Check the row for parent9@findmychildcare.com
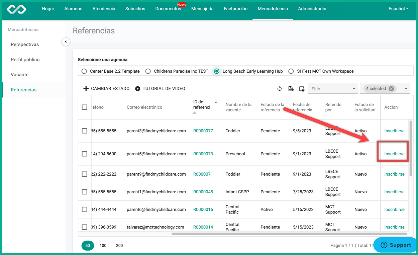 [x=85, y=174]
